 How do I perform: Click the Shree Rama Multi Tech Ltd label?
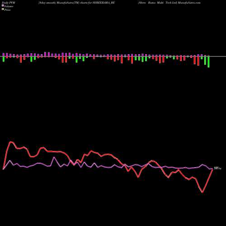point(157,3)
